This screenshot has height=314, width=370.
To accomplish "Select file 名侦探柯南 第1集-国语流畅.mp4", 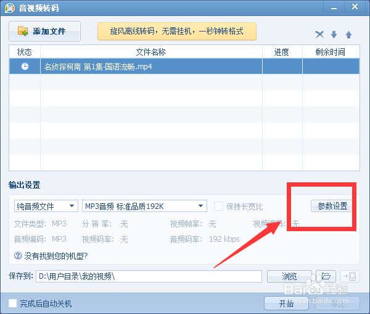I will [184, 66].
